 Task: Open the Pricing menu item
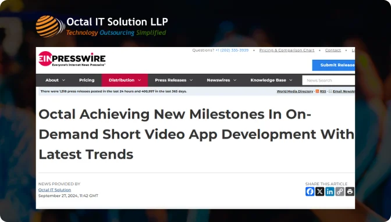(x=87, y=80)
